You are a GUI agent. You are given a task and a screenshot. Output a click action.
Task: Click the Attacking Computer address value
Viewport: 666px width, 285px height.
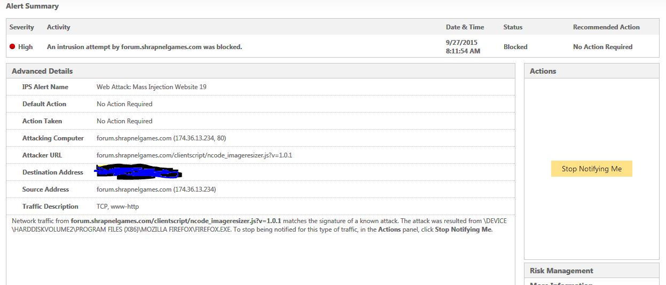pyautogui.click(x=161, y=138)
